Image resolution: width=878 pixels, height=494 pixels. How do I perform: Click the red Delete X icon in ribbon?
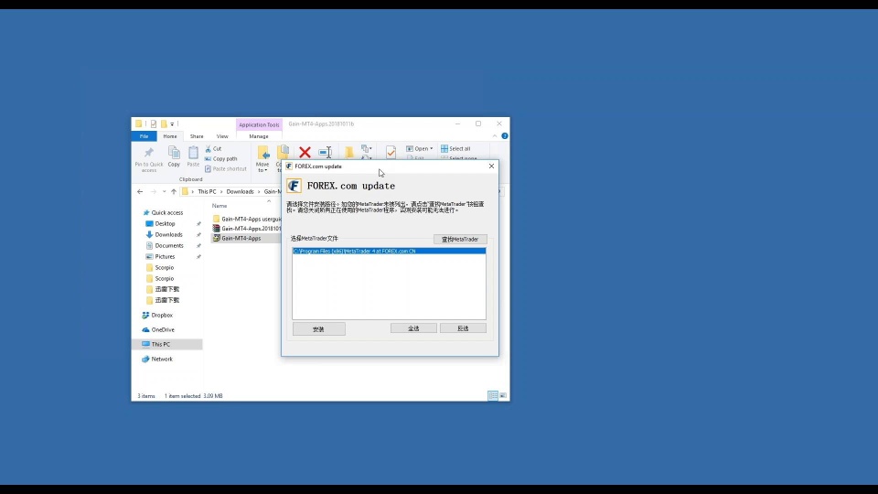pos(305,152)
